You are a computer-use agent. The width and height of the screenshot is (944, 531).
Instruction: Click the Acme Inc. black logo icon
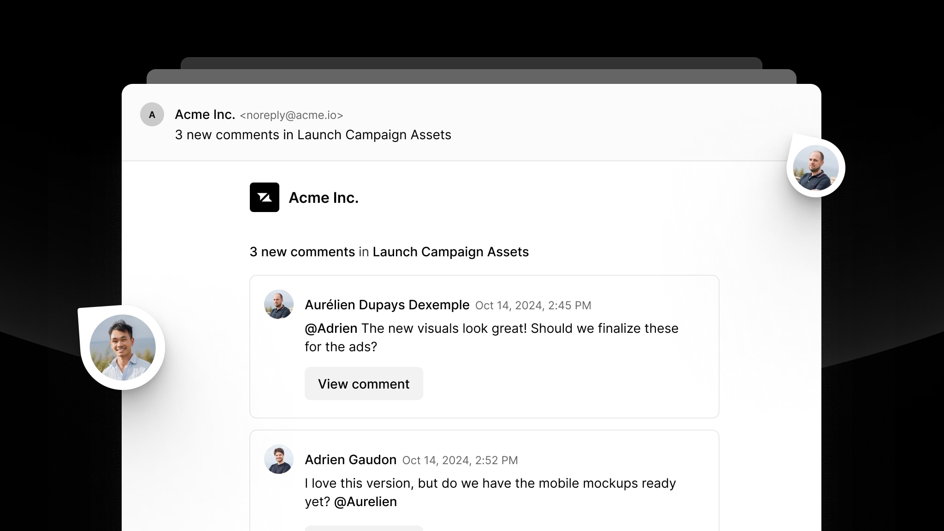point(265,197)
